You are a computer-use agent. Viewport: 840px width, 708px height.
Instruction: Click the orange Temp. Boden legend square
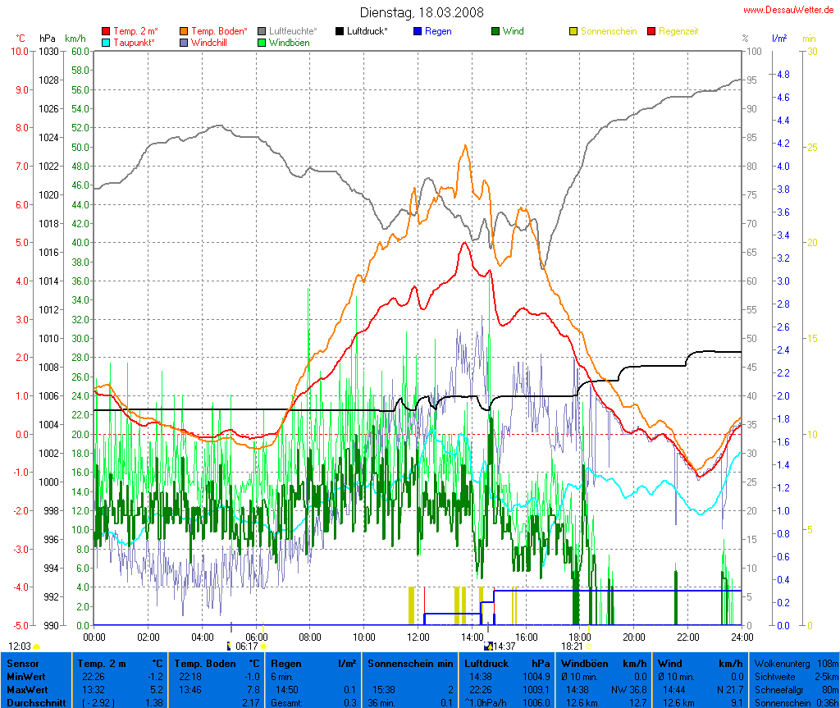click(184, 31)
